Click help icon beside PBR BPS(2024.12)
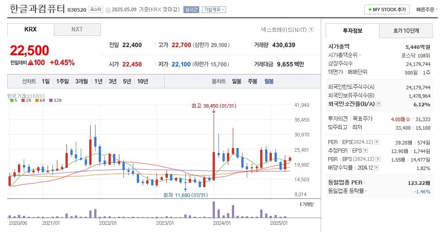 coord(378,159)
